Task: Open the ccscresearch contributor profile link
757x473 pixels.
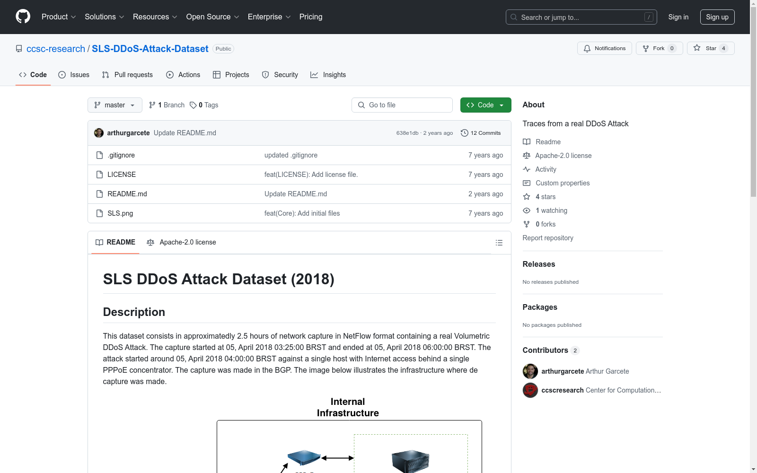Action: (601, 390)
